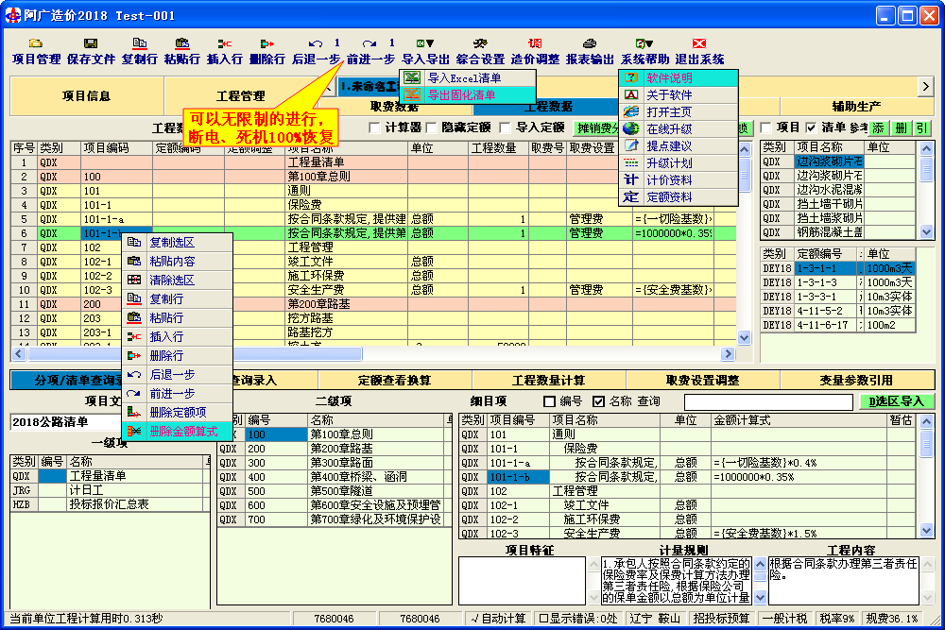Click the 计量规则 box scroll down arrow
Screen dimensions: 945x630
[760, 598]
